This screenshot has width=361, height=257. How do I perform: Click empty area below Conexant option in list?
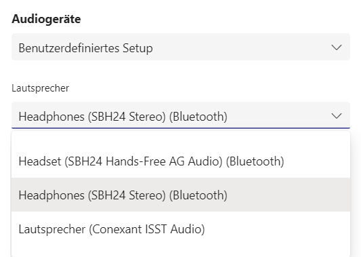(x=181, y=251)
